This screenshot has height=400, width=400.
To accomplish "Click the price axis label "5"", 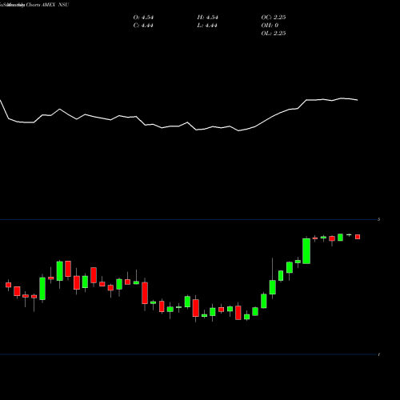I will [379, 219].
